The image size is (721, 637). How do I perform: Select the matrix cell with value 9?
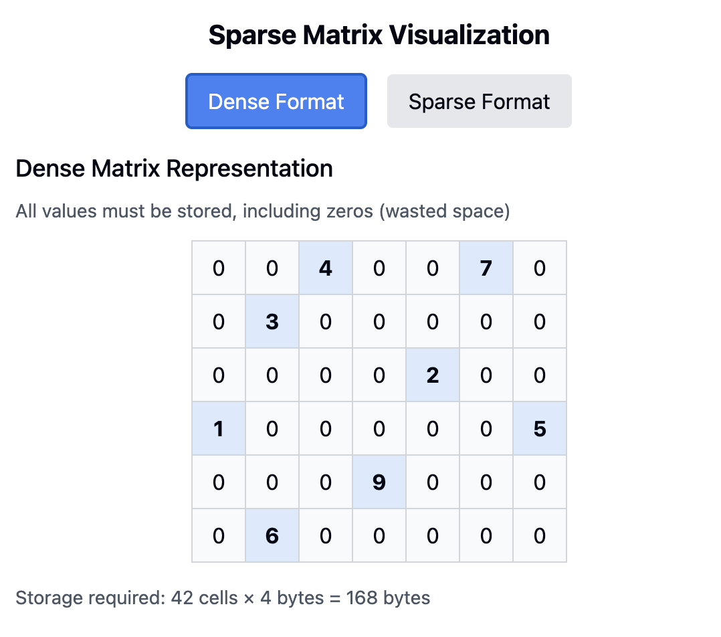pos(379,482)
